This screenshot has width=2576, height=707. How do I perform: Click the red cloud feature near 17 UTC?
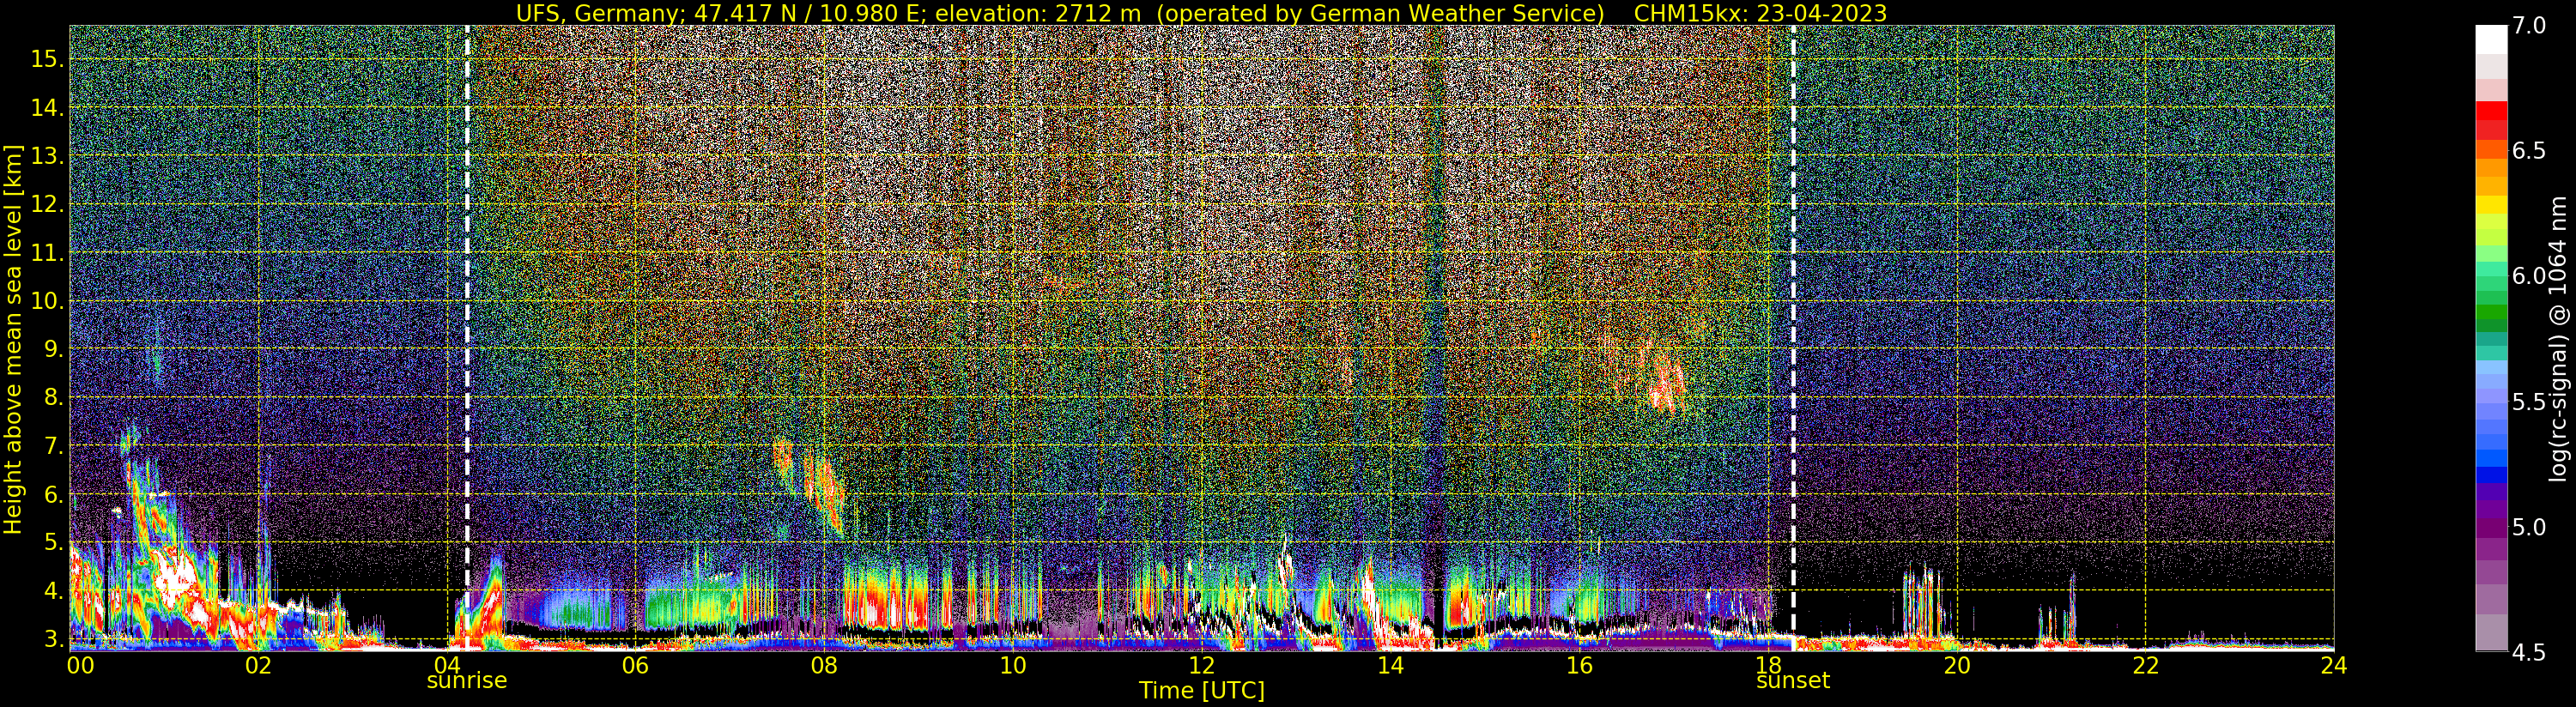click(x=1667, y=386)
